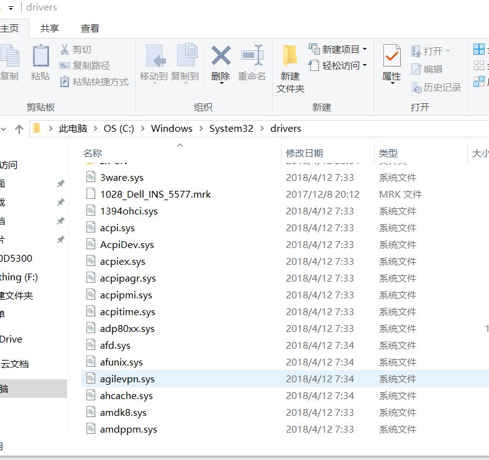Click the Copy to (复制到) icon
489x460 pixels.
pos(188,55)
